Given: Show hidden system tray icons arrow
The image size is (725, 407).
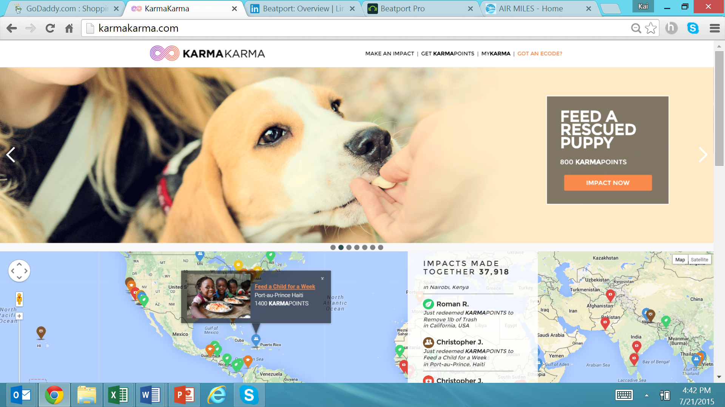Looking at the screenshot, I should [646, 395].
